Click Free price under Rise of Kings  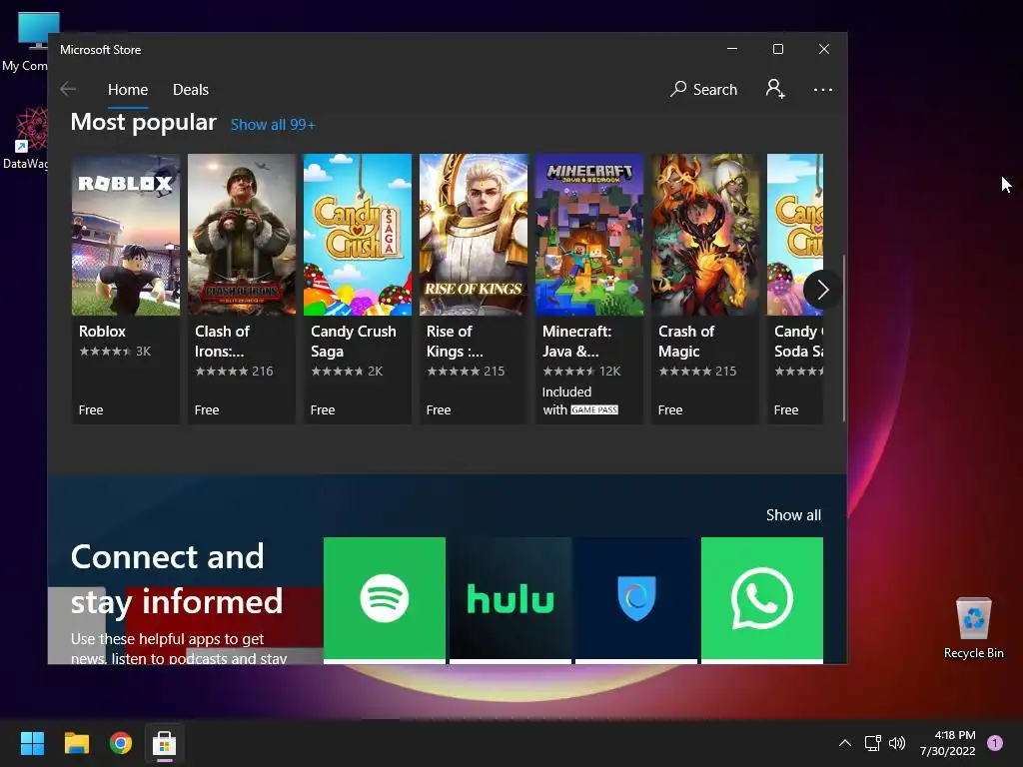point(440,410)
